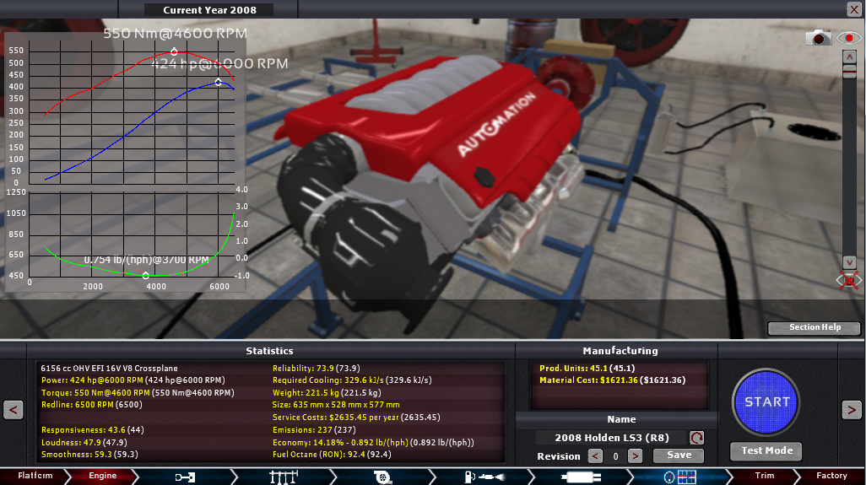Open the bottom end (piston) design tab
Viewport: 866px width, 485px height.
point(185,477)
